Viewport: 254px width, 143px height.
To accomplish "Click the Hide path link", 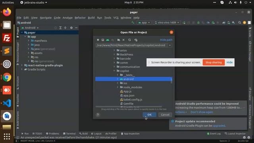I will (x=166, y=40).
